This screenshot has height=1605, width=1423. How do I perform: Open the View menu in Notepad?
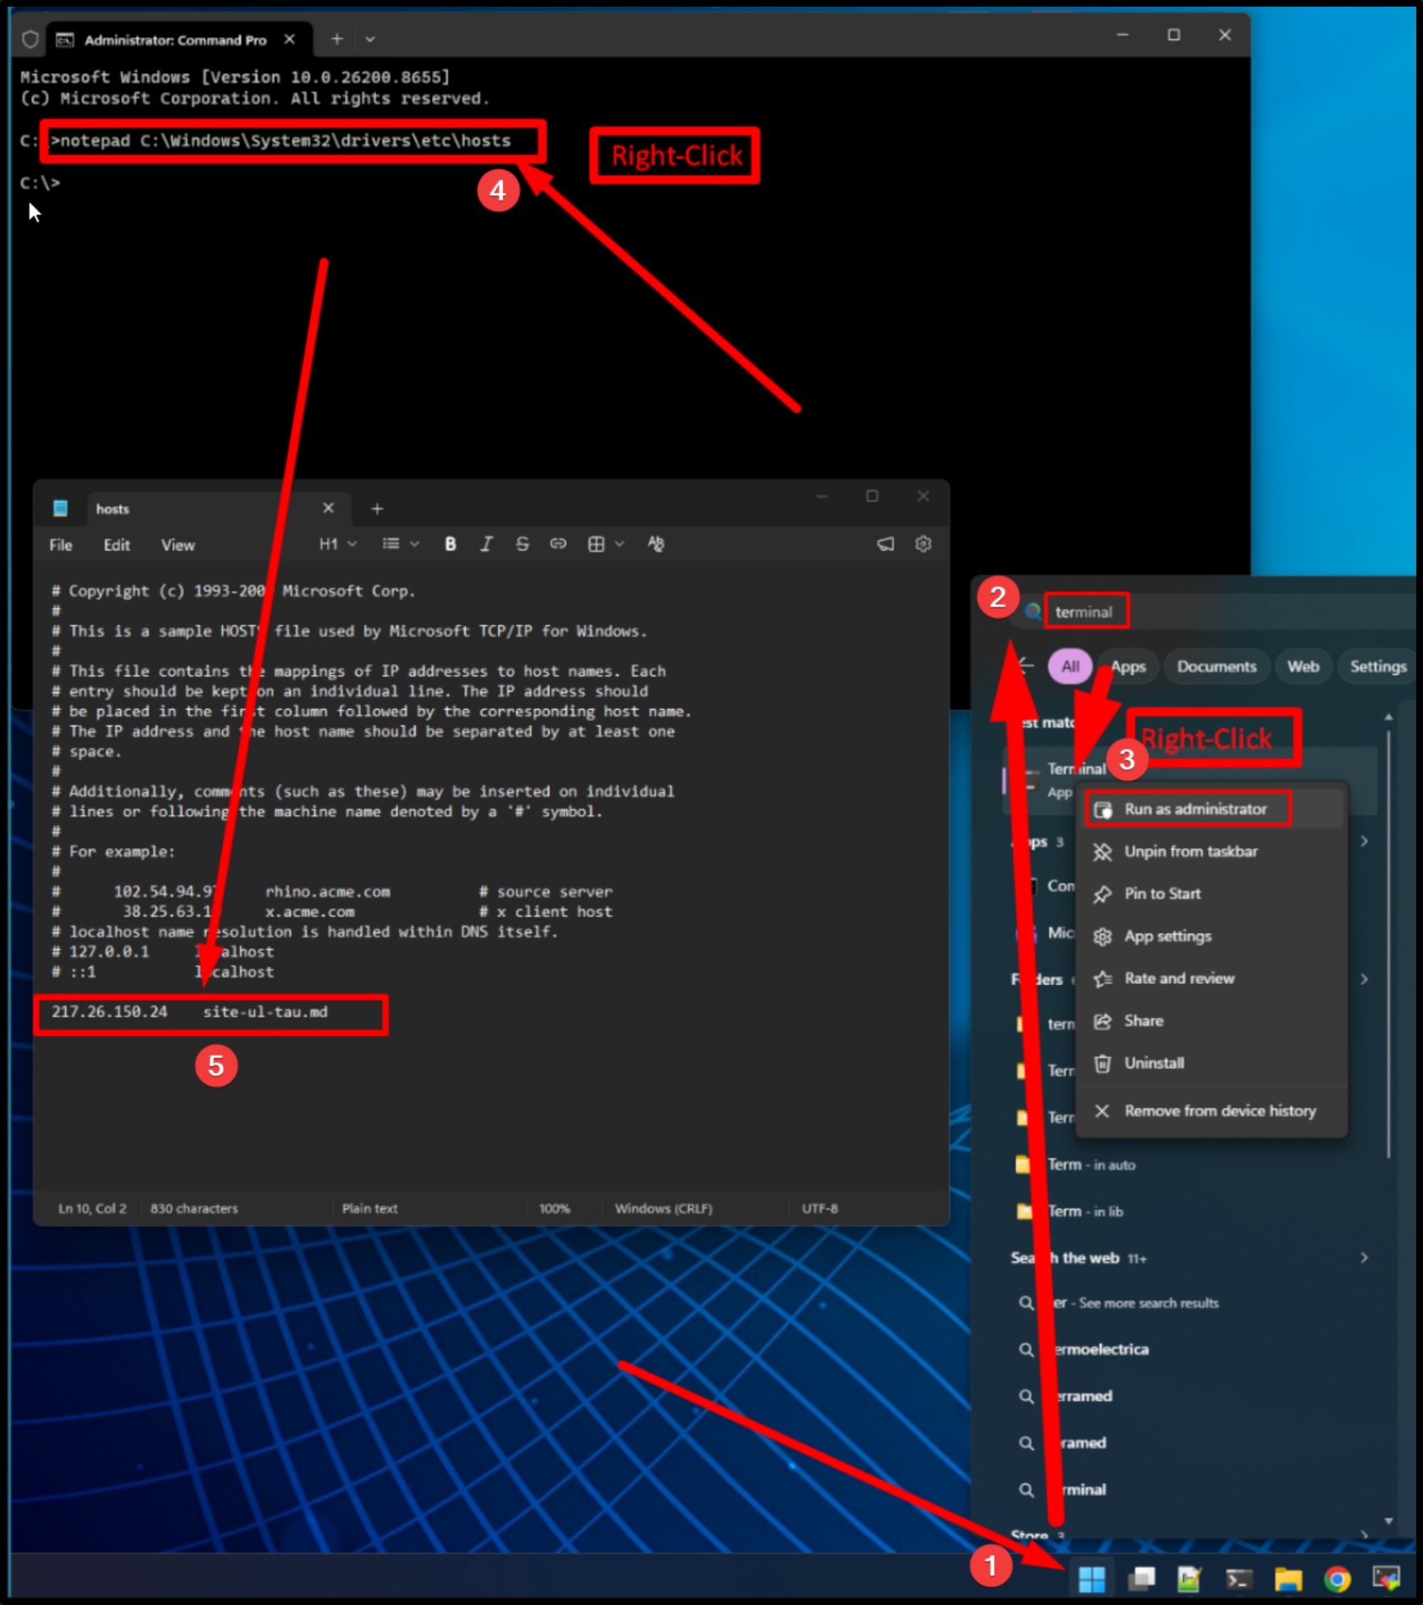178,545
